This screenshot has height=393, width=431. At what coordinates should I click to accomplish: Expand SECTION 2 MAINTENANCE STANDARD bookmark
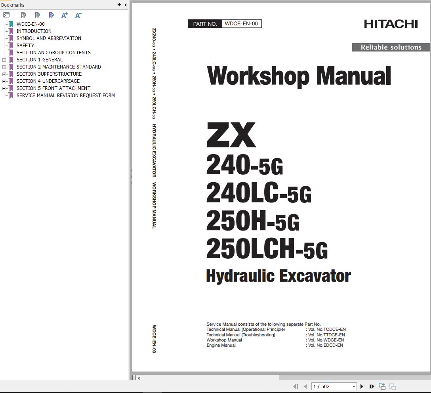click(4, 67)
